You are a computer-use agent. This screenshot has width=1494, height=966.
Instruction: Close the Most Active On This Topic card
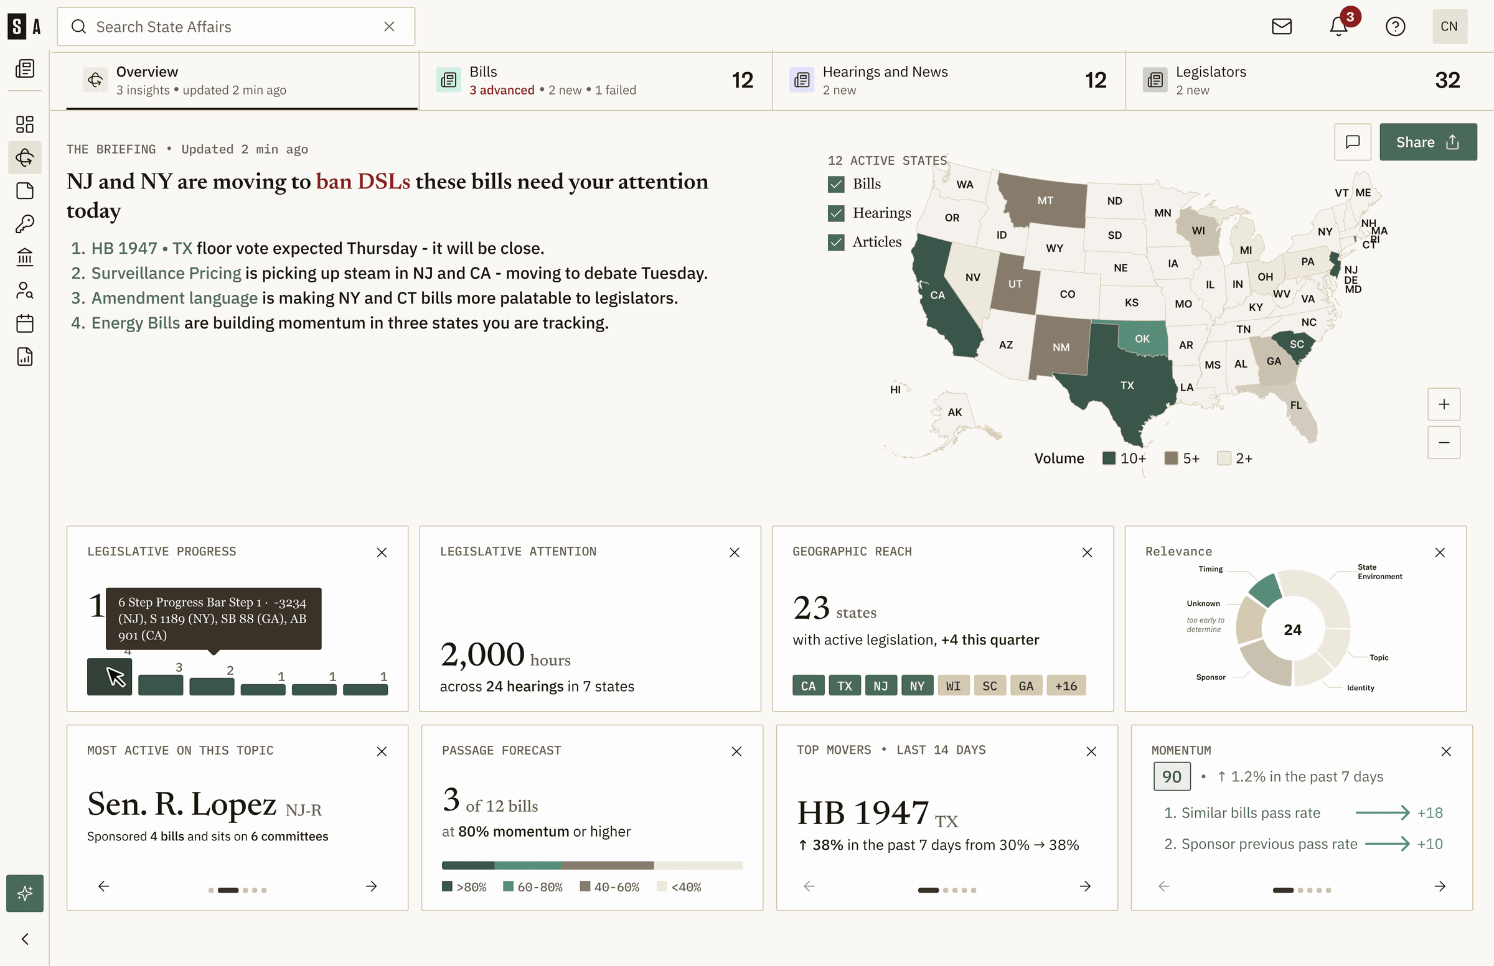(x=382, y=751)
